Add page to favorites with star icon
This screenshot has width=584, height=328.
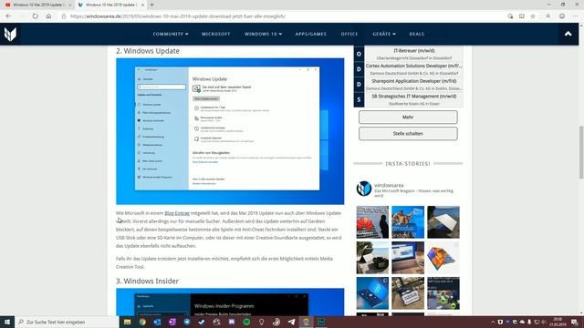point(533,16)
